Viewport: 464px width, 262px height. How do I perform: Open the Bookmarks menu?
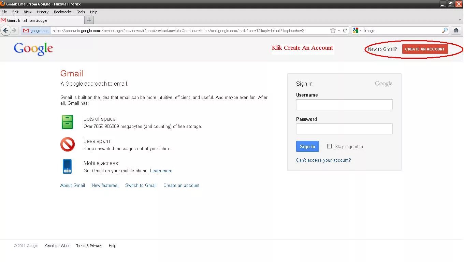[x=63, y=12]
